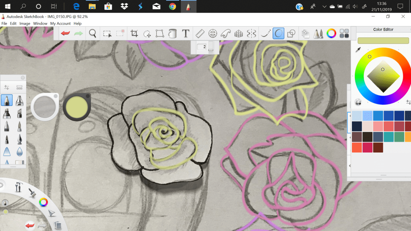The image size is (411, 231).
Task: Open the Window menu
Action: 40,23
